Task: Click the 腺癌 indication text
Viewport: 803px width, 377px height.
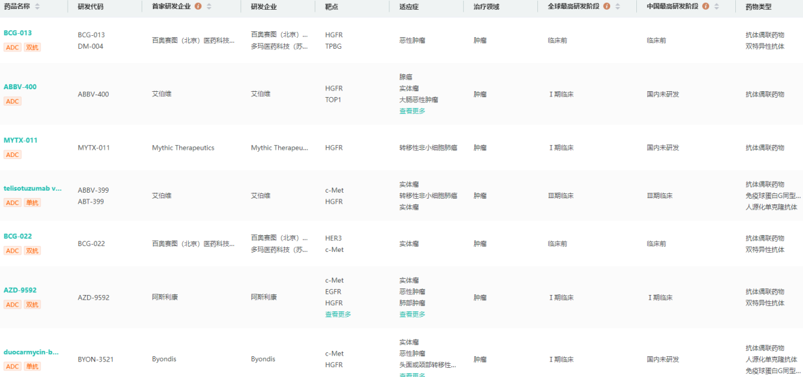Action: tap(406, 77)
